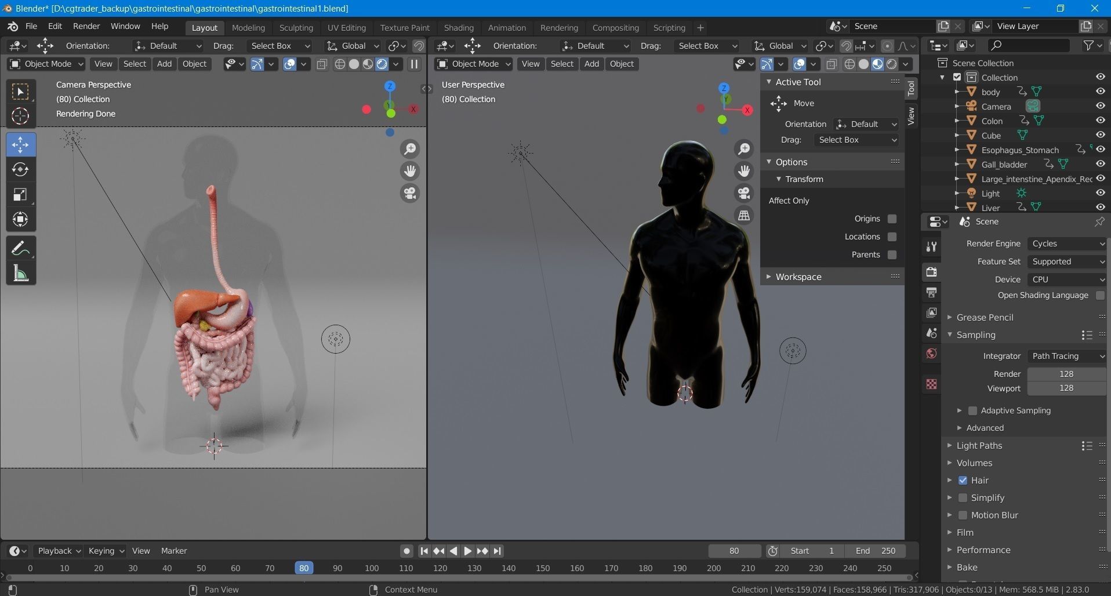Choose the Move tool in left toolbar
Image resolution: width=1111 pixels, height=596 pixels.
point(21,144)
